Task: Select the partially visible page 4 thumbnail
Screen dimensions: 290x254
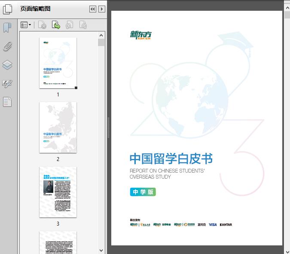Action: (58, 242)
